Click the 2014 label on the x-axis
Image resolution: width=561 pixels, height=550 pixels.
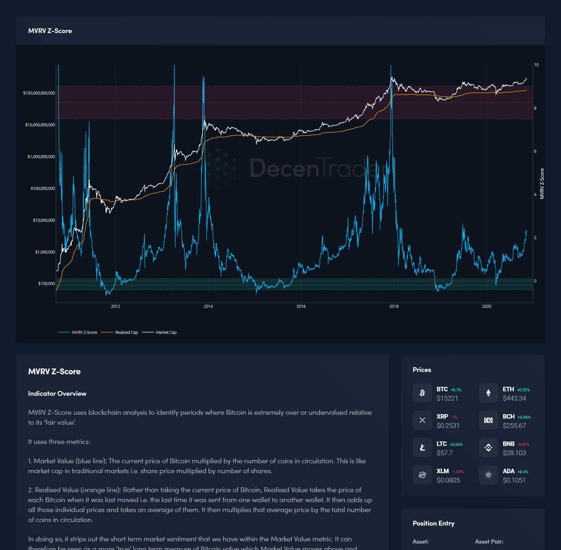pyautogui.click(x=208, y=306)
